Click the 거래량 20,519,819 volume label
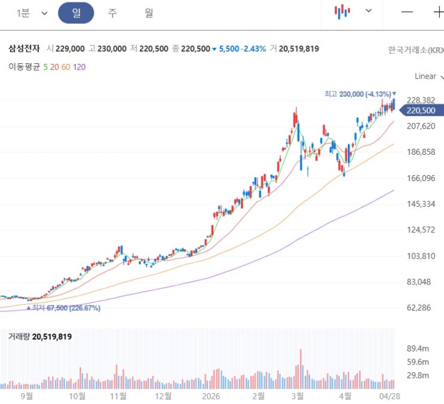This screenshot has width=444, height=404. pos(40,336)
